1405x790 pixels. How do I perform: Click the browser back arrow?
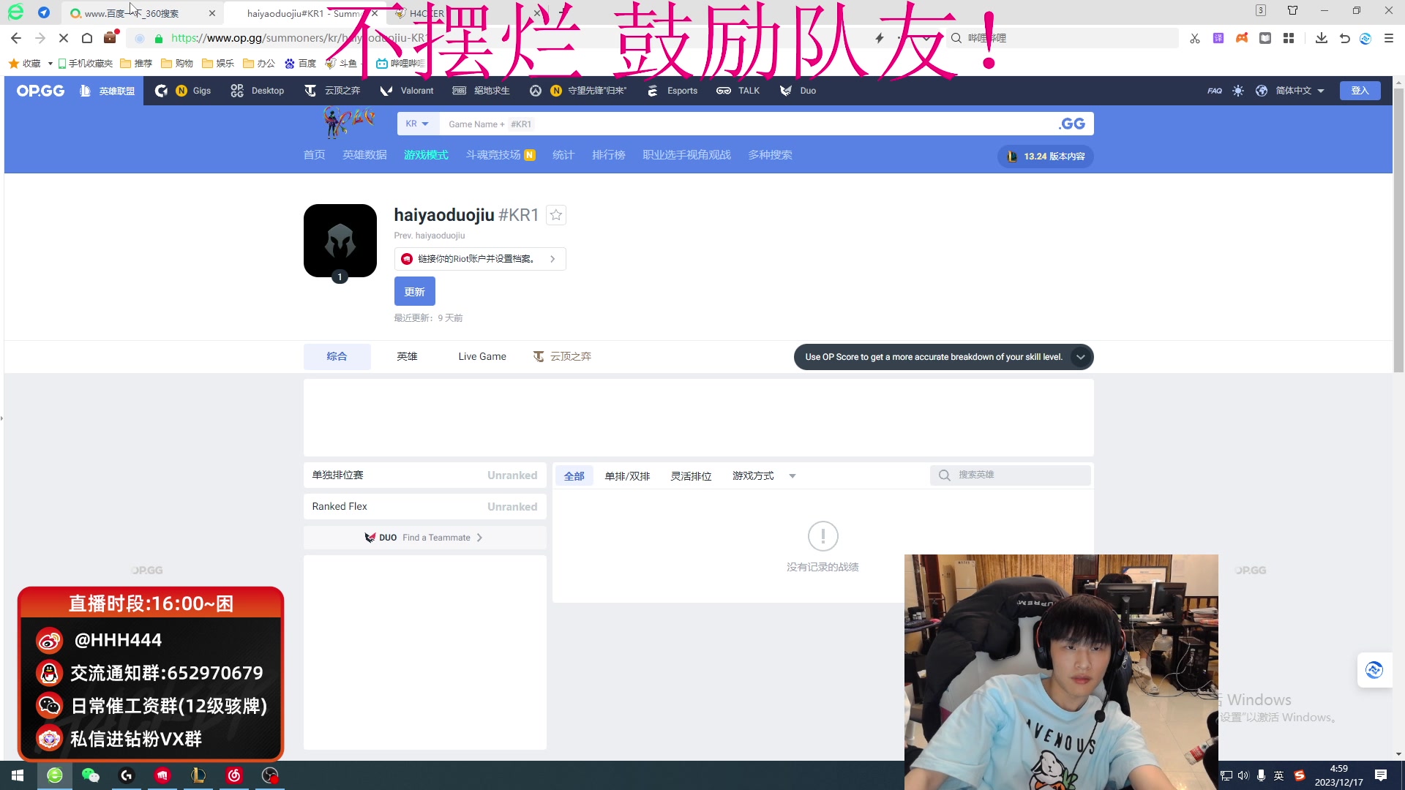coord(16,38)
